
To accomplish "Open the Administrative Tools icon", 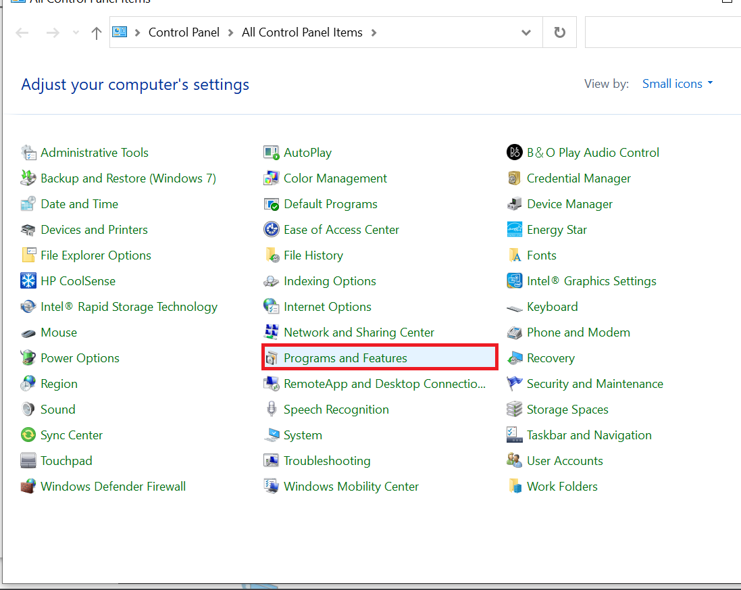I will pyautogui.click(x=28, y=153).
